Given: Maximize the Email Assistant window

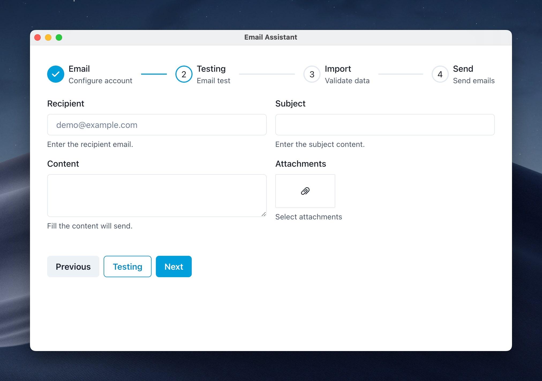Looking at the screenshot, I should [59, 37].
